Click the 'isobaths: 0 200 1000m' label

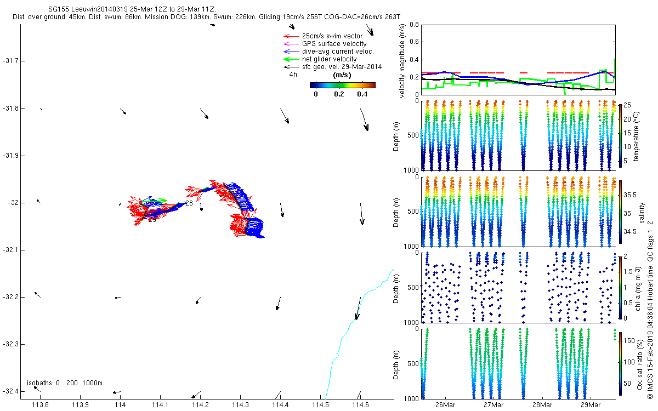[65, 383]
